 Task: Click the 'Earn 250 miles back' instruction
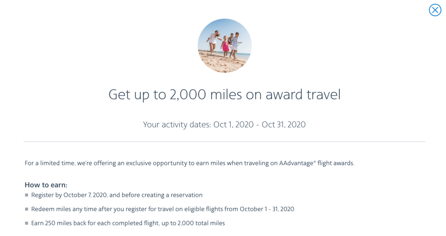point(128,223)
